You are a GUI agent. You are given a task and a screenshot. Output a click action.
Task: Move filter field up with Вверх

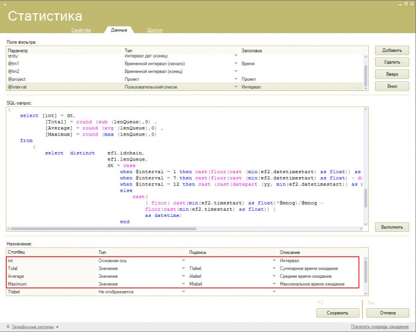pyautogui.click(x=392, y=74)
